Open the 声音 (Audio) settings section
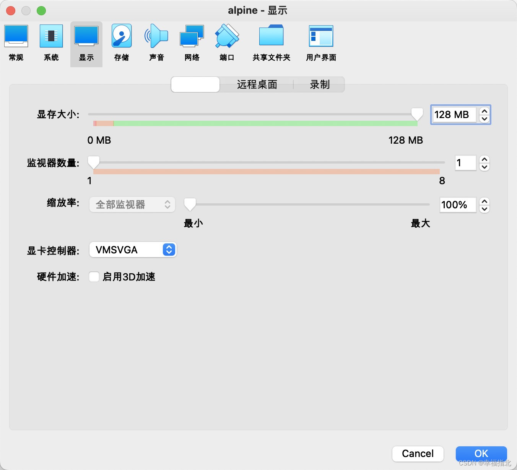 [x=156, y=43]
